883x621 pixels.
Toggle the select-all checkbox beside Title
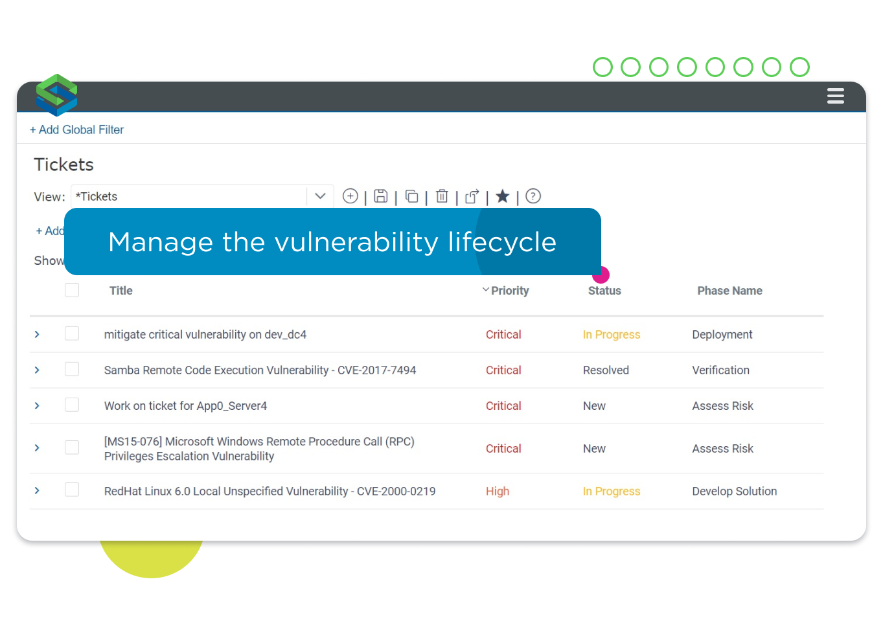click(72, 290)
